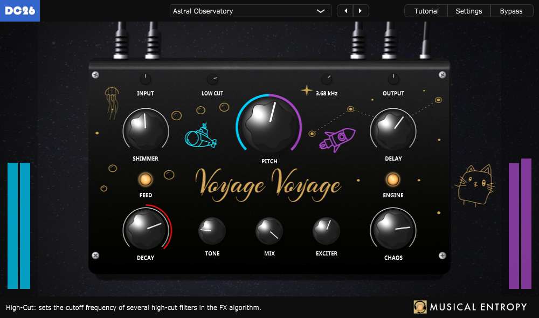This screenshot has height=318, width=539.
Task: Open the Astral Observatory preset dropdown
Action: (250, 11)
